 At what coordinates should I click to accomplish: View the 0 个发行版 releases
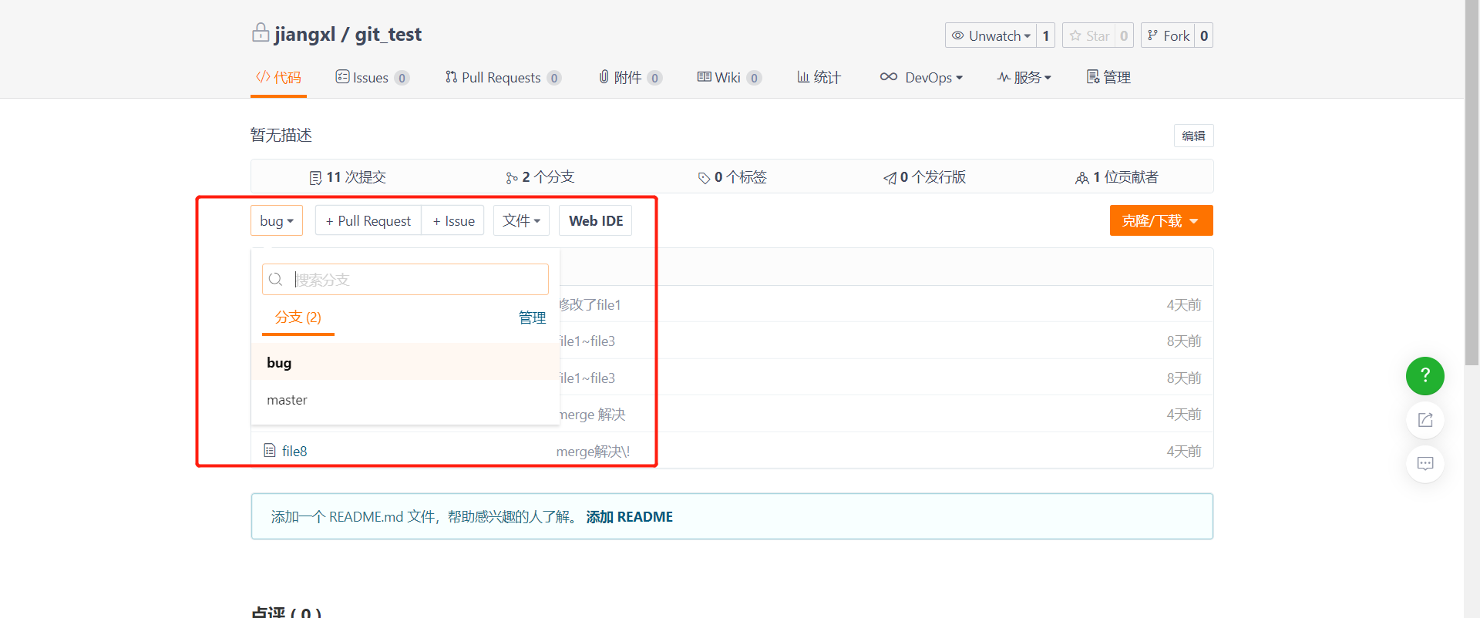tap(925, 177)
